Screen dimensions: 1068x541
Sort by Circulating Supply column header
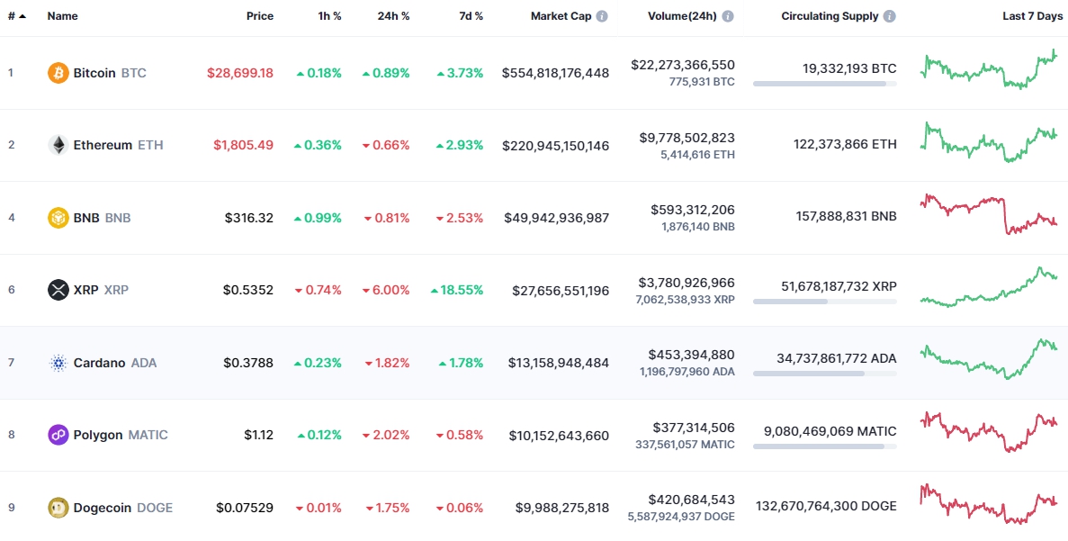830,16
